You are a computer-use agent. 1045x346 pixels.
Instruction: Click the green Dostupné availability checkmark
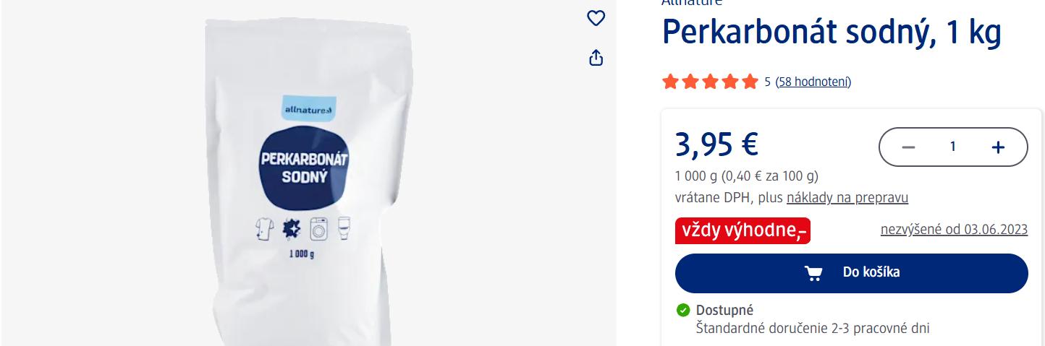[683, 310]
